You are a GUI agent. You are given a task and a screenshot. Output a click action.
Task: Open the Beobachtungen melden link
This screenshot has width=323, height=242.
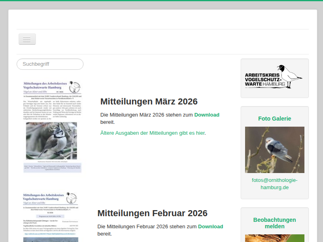tap(275, 223)
